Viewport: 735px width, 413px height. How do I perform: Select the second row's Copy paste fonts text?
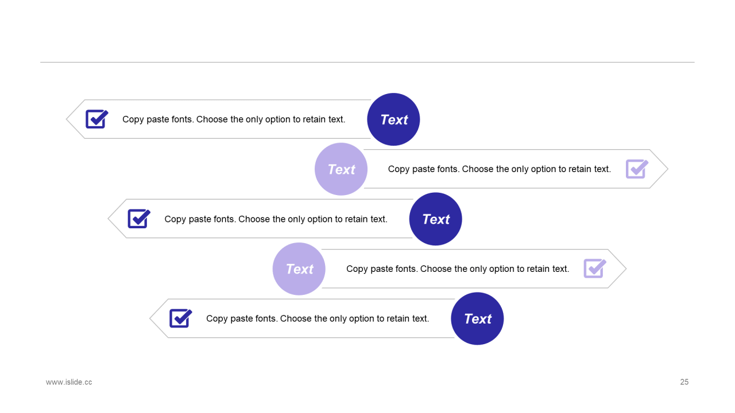coord(500,169)
